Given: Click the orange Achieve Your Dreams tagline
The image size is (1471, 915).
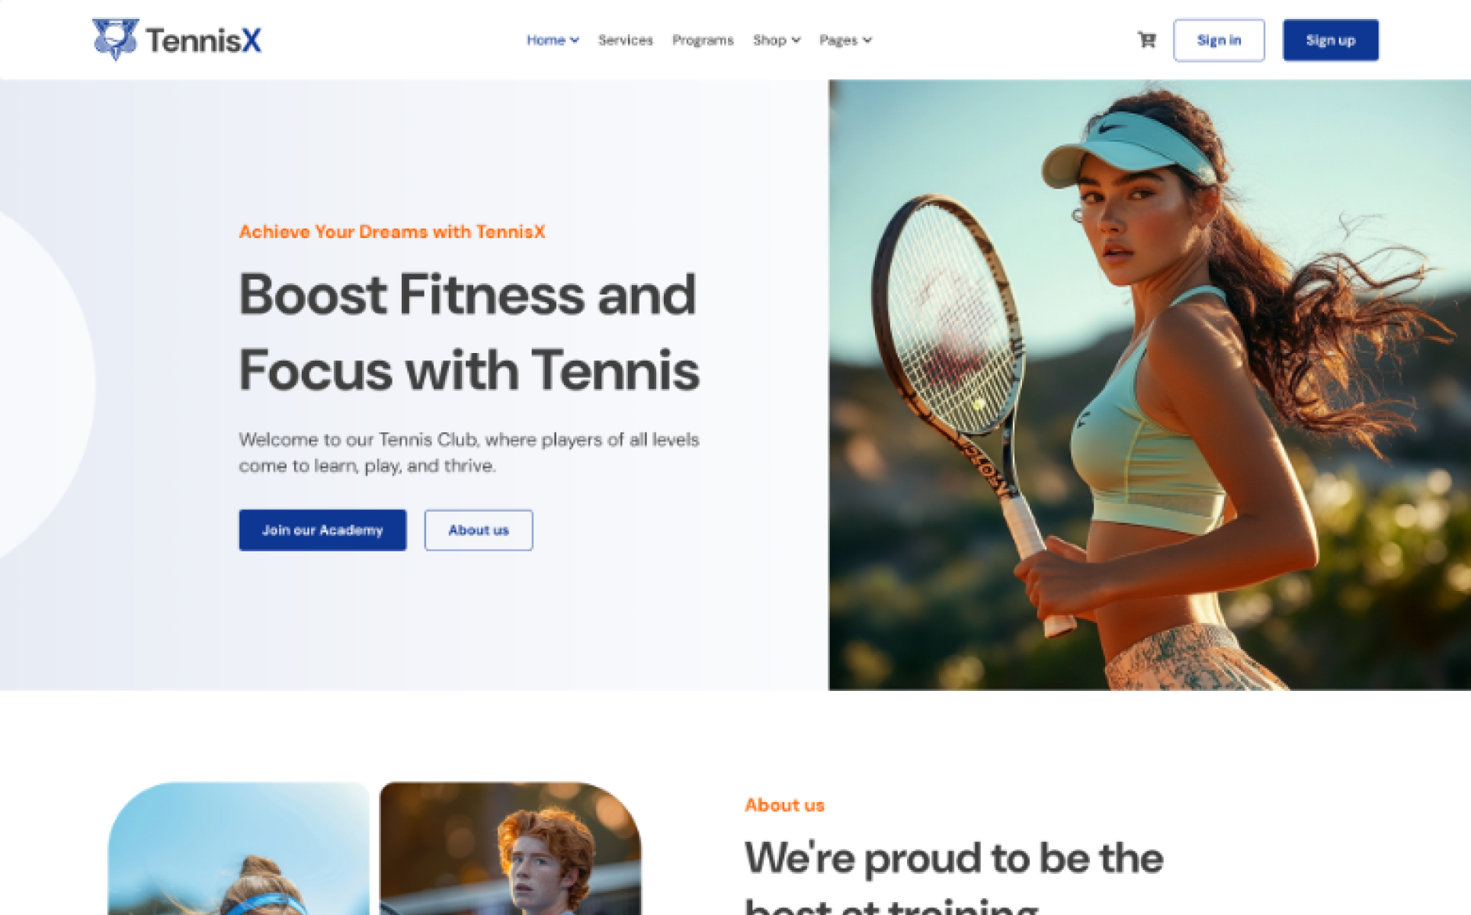Looking at the screenshot, I should tap(392, 232).
